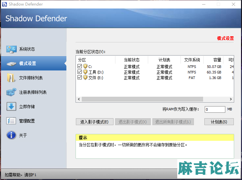Click the right scroll arrow of partition list
Viewport: 242px width, 180px height.
[x=231, y=99]
